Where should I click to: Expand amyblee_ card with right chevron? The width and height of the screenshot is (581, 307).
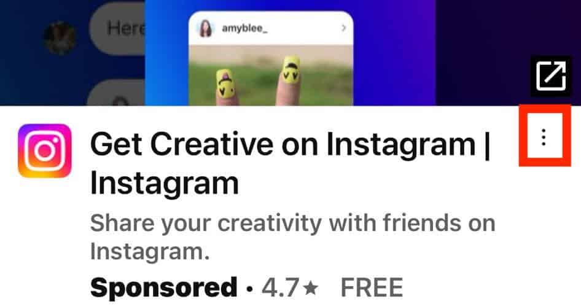pos(343,28)
